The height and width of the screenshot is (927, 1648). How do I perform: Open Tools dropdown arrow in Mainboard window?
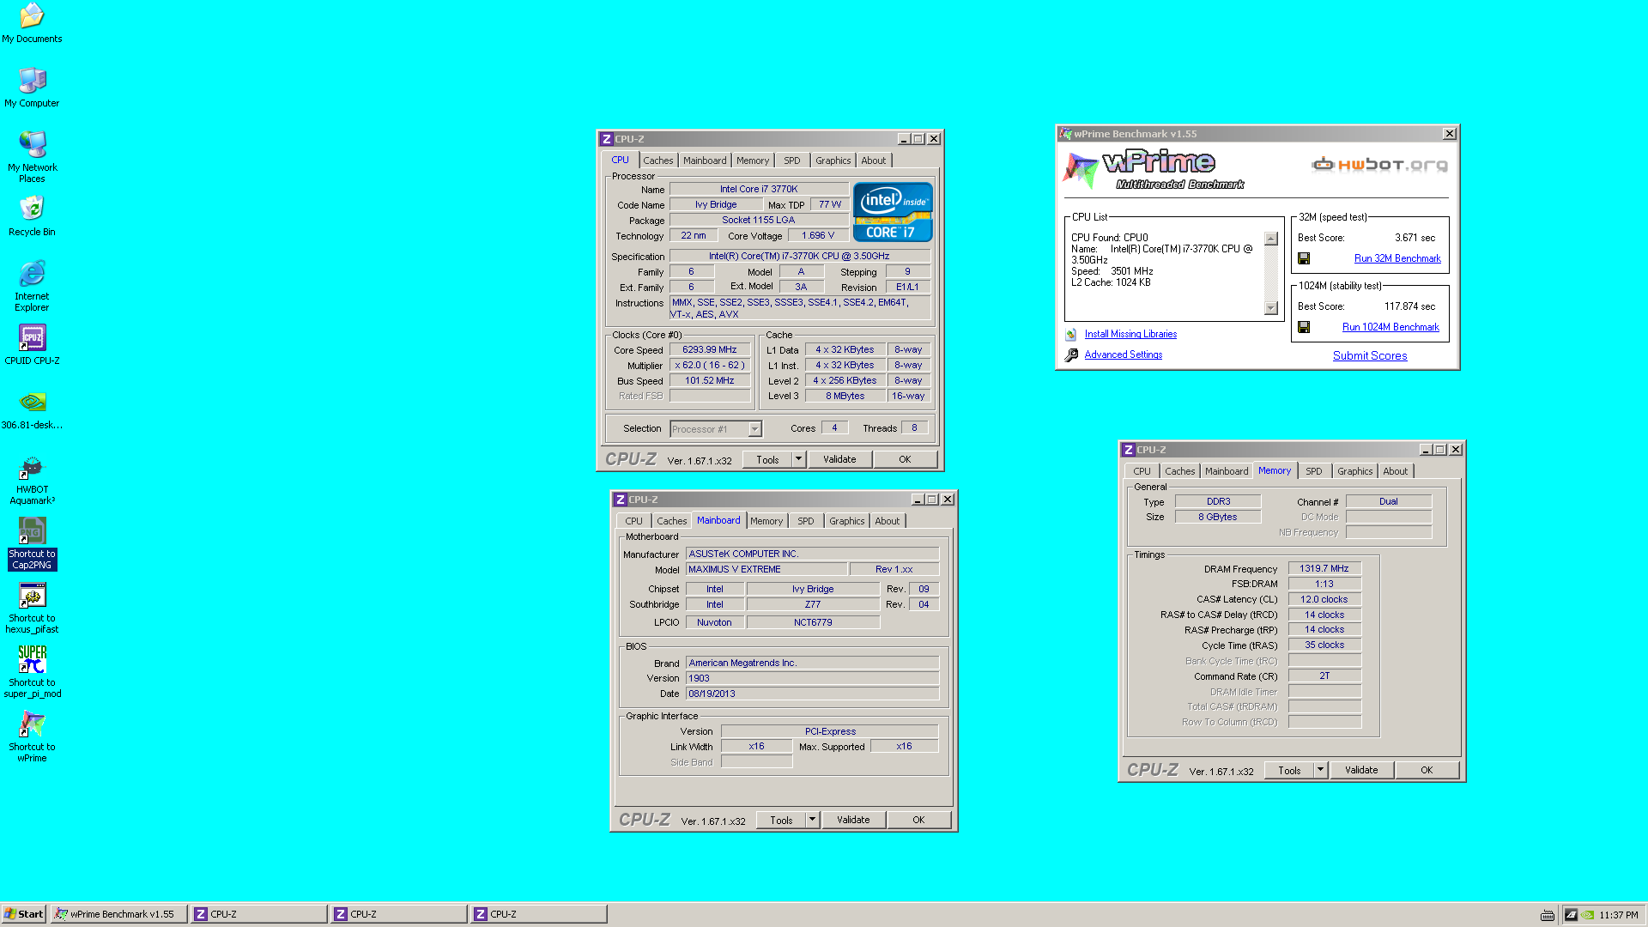click(812, 820)
